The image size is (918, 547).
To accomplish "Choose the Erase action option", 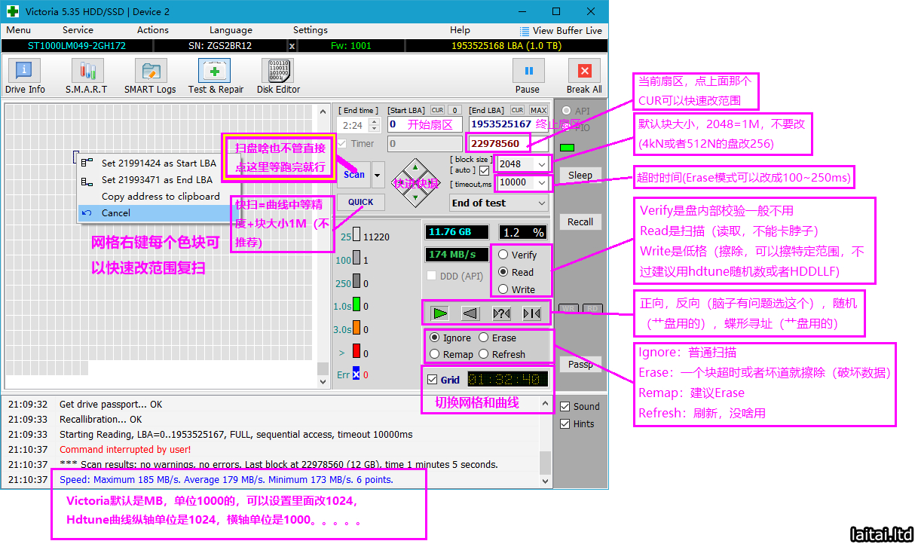I will coord(484,338).
